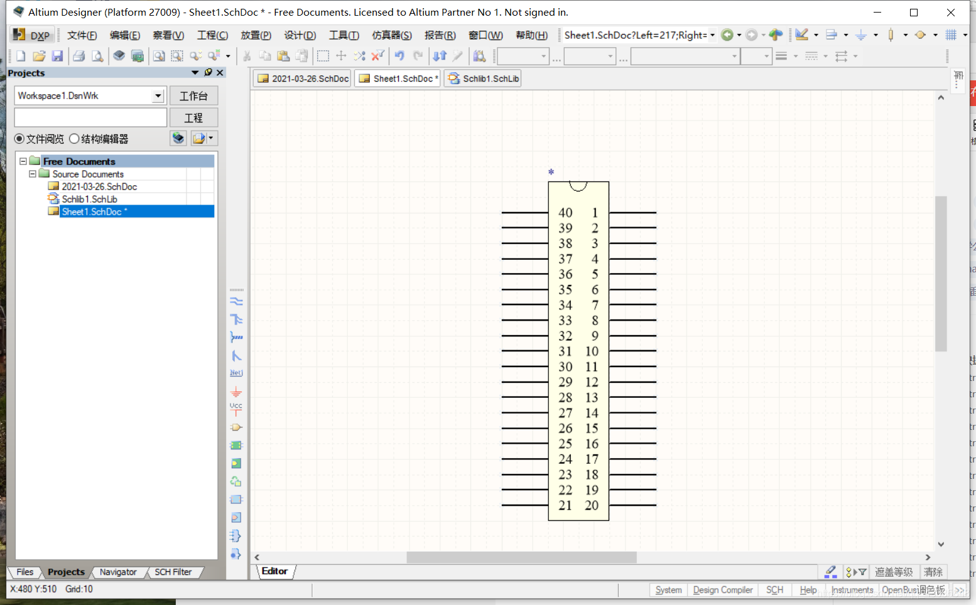Open the 放置(P) menu
This screenshot has height=605, width=976.
click(x=256, y=35)
